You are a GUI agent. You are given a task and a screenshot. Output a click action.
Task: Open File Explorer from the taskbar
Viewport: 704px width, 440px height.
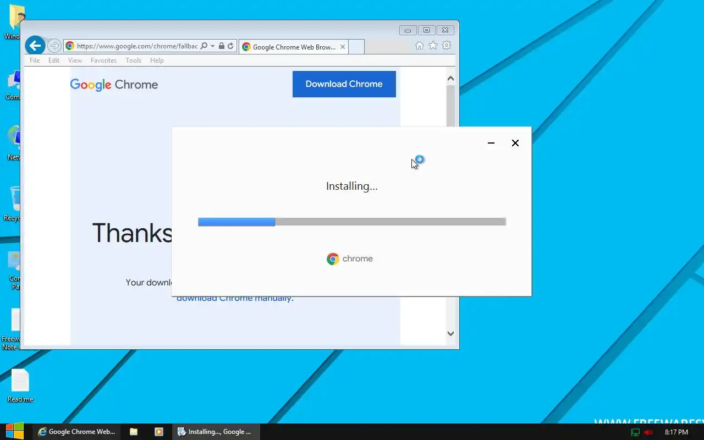point(134,432)
